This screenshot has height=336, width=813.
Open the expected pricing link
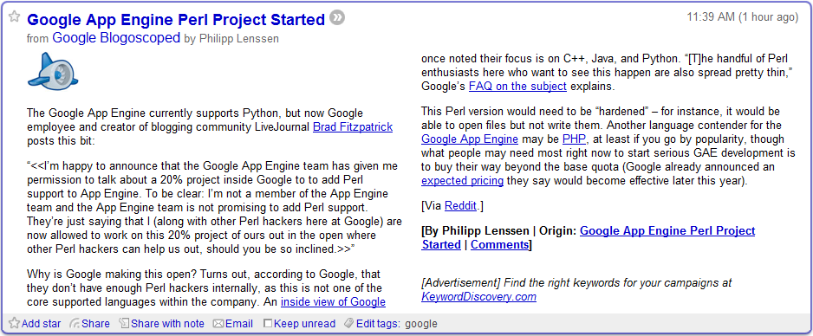463,181
